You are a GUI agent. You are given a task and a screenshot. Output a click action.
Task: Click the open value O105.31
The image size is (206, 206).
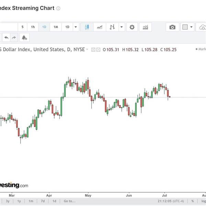coord(111,50)
